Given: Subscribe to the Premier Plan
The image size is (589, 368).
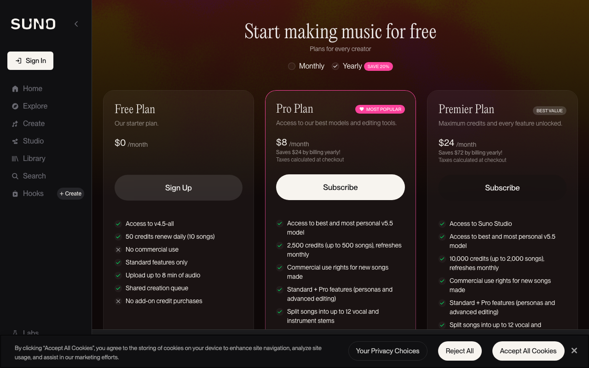Looking at the screenshot, I should [502, 187].
